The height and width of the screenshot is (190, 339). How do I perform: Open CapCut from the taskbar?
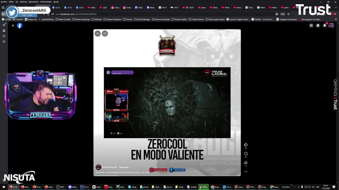97,187
